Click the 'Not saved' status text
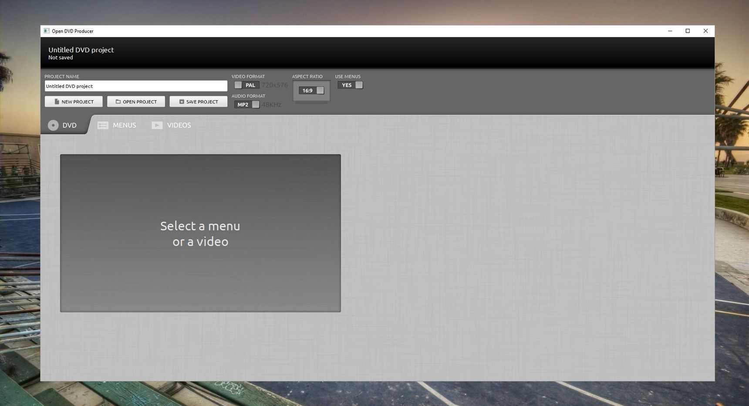The height and width of the screenshot is (406, 749). tap(61, 58)
